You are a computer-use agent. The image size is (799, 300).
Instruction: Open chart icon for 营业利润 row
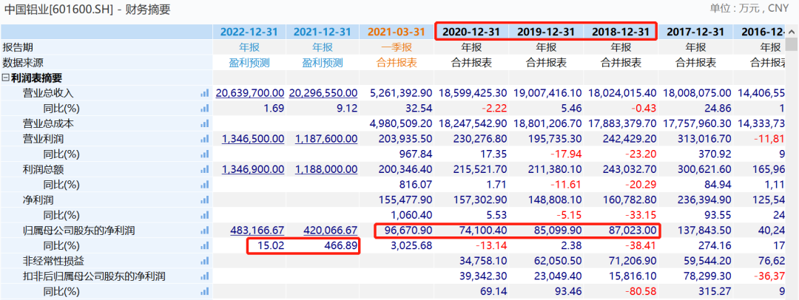[x=205, y=139]
